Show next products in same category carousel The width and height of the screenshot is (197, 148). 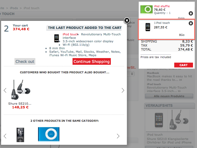coord(118,136)
